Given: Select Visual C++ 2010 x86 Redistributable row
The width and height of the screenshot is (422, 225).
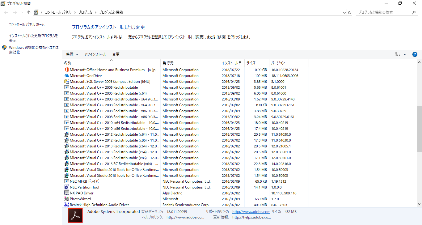Looking at the screenshot, I should coord(185,129).
